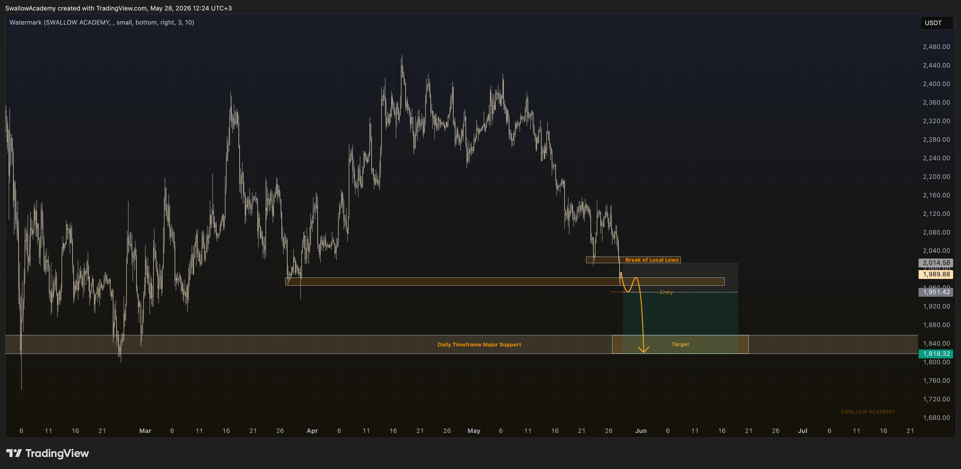Click the Break of Local Lows label
Image resolution: width=961 pixels, height=469 pixels.
click(652, 260)
